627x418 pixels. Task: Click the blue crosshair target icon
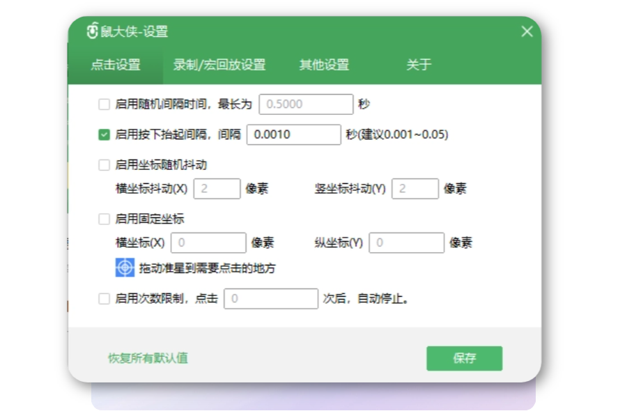coord(125,268)
